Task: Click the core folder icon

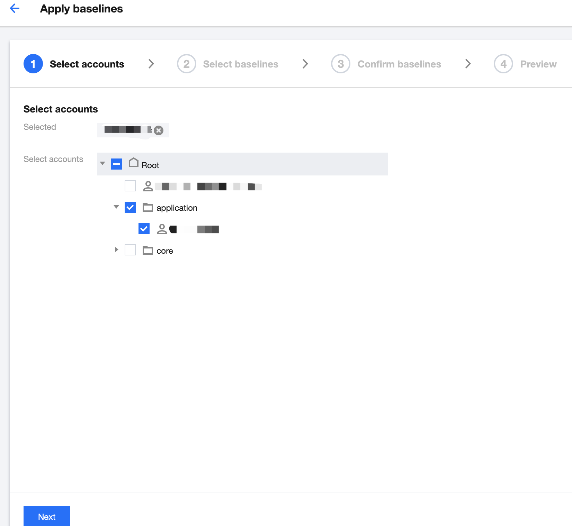Action: pos(148,250)
